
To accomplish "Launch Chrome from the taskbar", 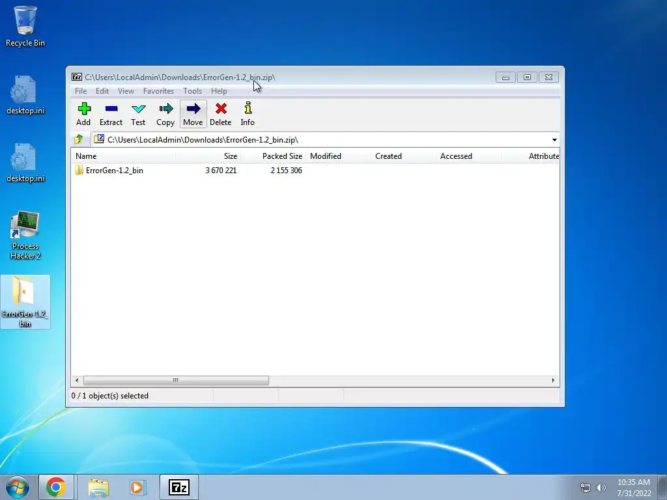I will coord(56,487).
